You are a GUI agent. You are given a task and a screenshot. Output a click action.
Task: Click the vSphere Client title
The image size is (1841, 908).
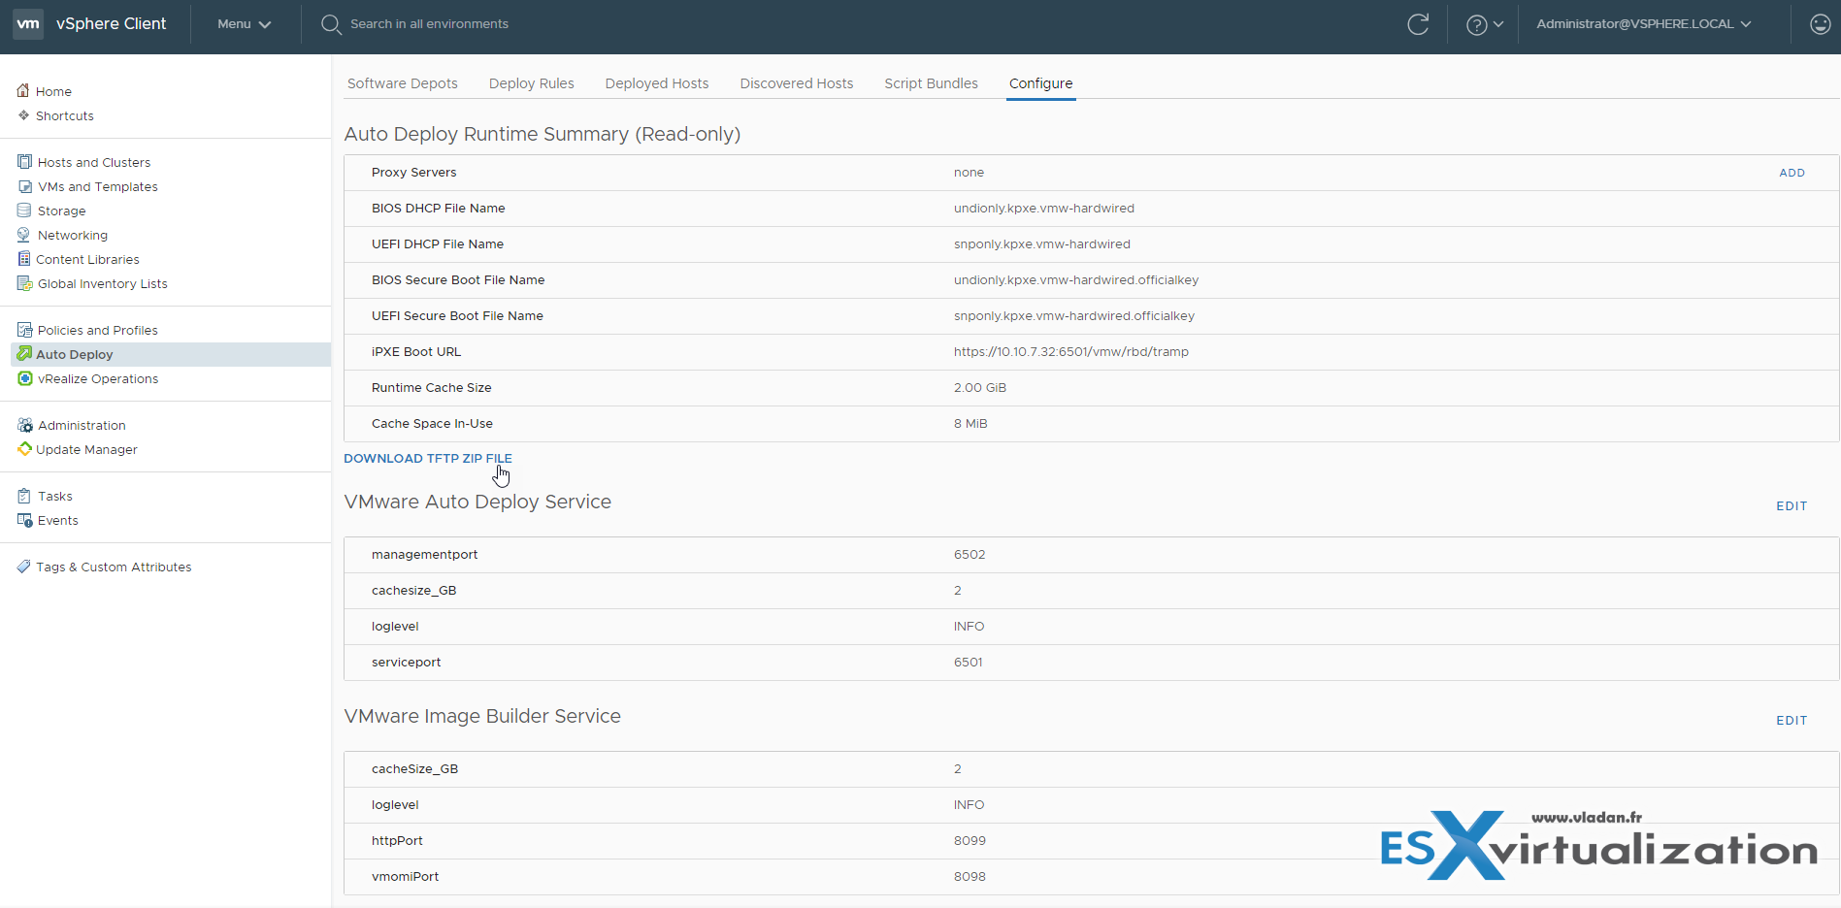click(x=112, y=24)
